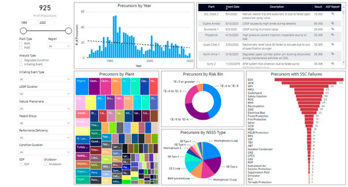Click the sort arrow under Event Date header
The image size is (348, 187).
(x=227, y=9)
